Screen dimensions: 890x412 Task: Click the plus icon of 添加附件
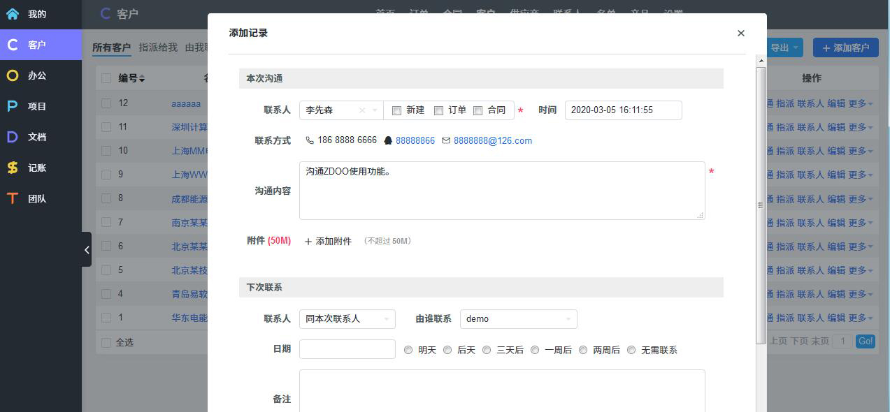tap(308, 241)
